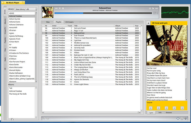This screenshot has height=123, width=191.
Task: Rate the song two stars
Action: 159,108
